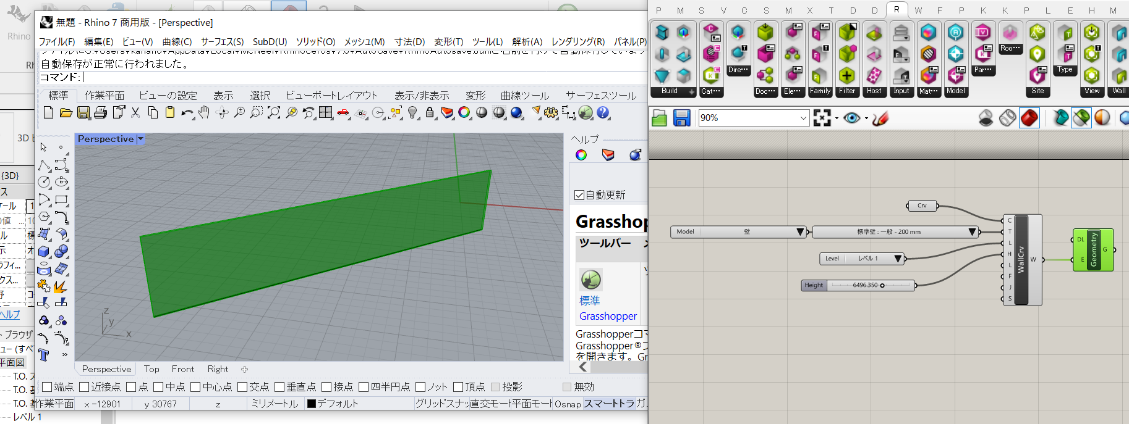The image size is (1129, 424).
Task: Open the 曲線(C) menu
Action: click(177, 42)
